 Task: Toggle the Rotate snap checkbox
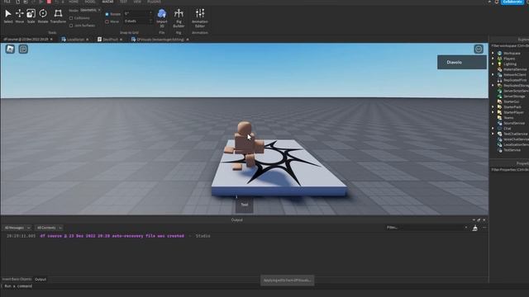click(x=107, y=14)
